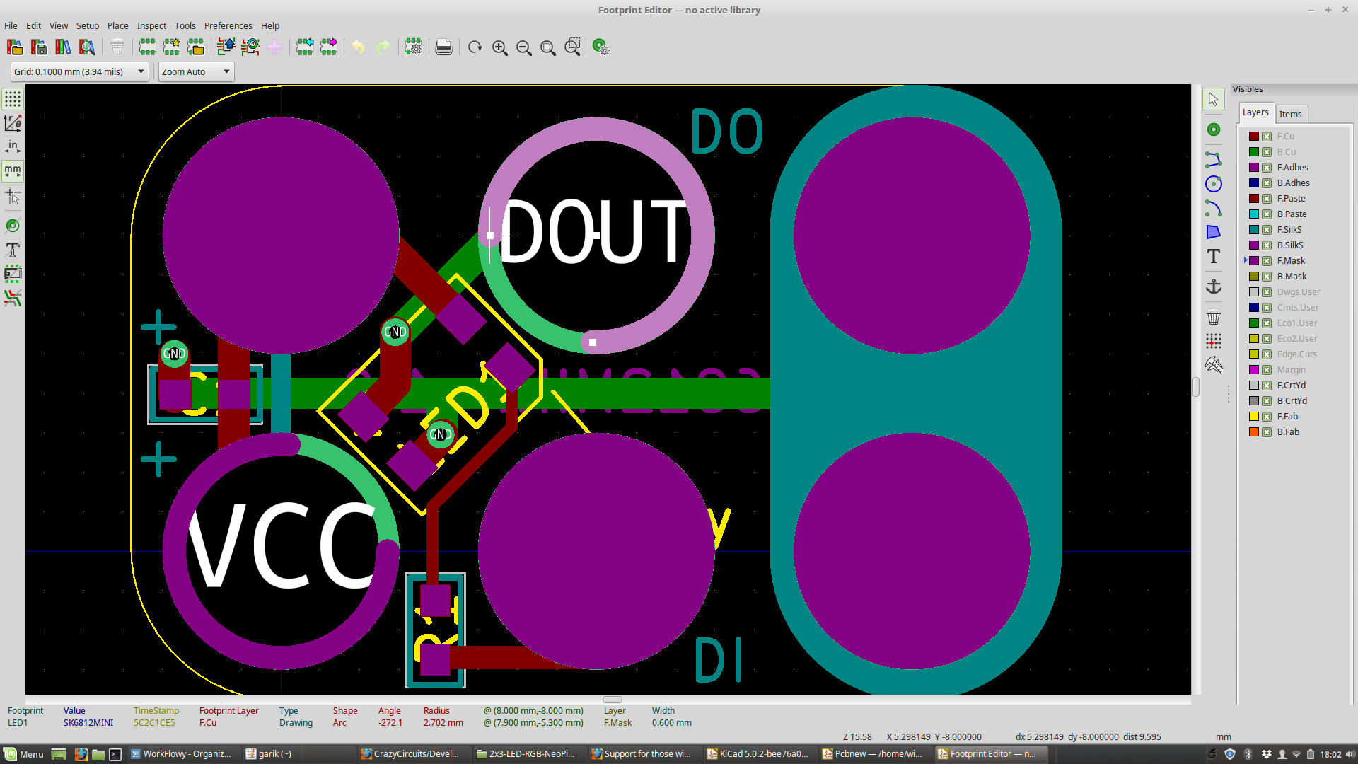
Task: Switch units to inches
Action: tap(12, 146)
